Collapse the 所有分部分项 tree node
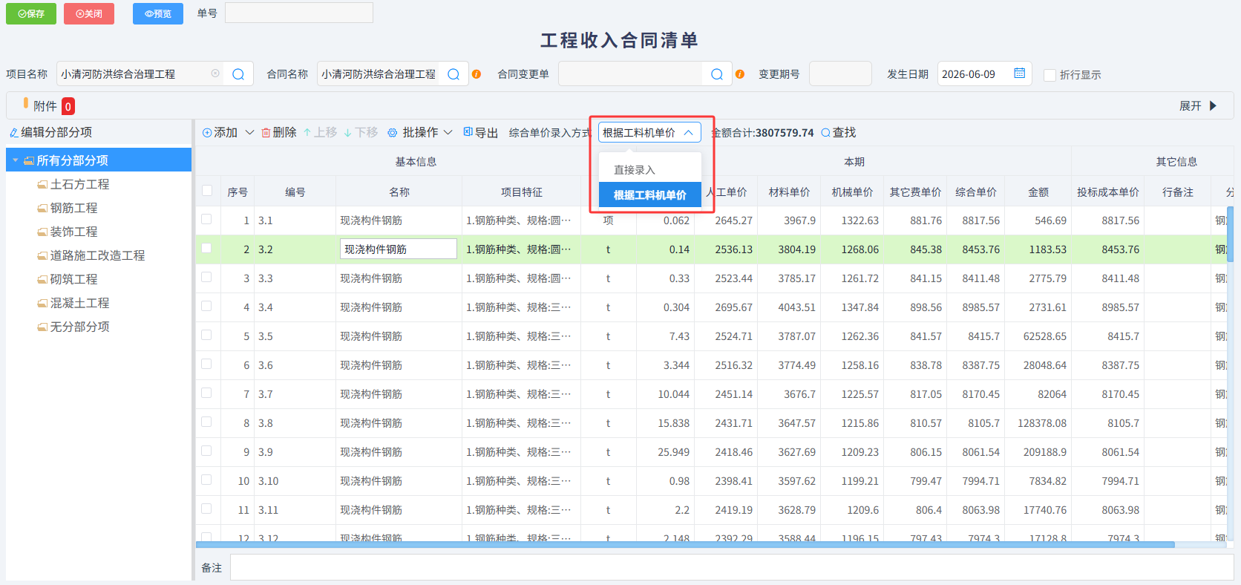1241x585 pixels. (x=15, y=160)
